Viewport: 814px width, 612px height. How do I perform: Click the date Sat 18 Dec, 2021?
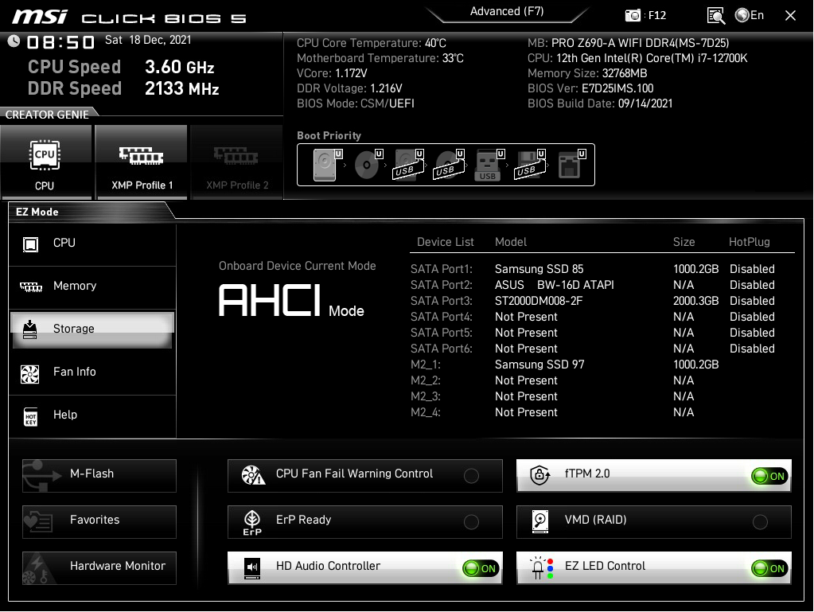(148, 40)
